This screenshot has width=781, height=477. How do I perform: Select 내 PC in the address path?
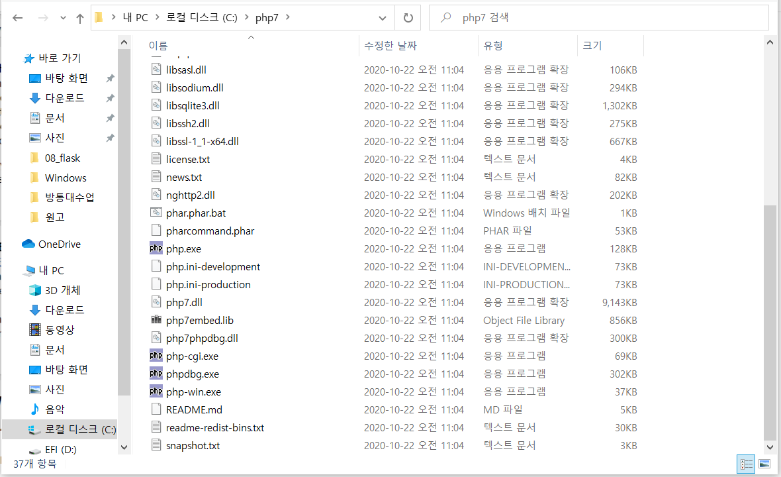pyautogui.click(x=135, y=17)
